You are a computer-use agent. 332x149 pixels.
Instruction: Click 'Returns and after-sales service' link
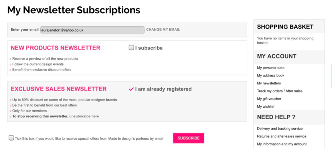282,136
